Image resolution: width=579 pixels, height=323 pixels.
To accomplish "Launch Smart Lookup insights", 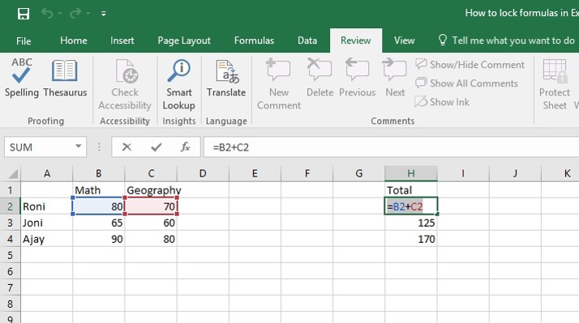I will 179,84.
